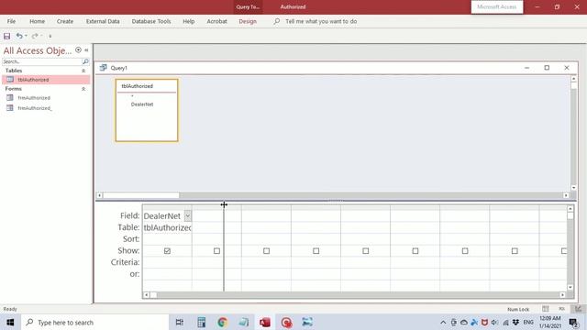This screenshot has width=587, height=330.
Task: Toggle the Show checkbox in sixth column
Action: (415, 251)
